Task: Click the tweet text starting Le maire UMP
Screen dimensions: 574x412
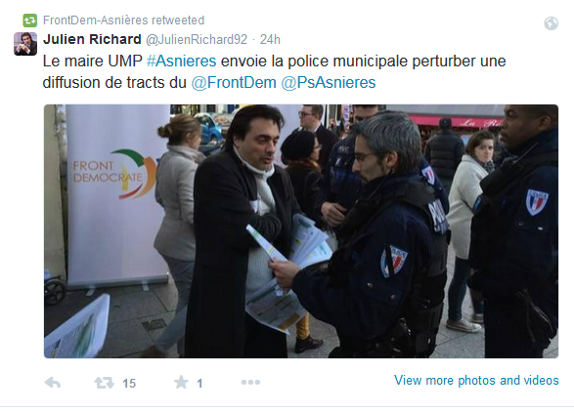Action: (274, 71)
